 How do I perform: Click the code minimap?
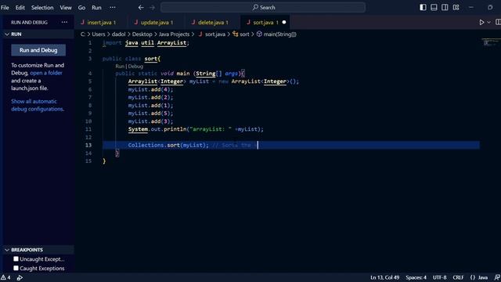click(491, 42)
